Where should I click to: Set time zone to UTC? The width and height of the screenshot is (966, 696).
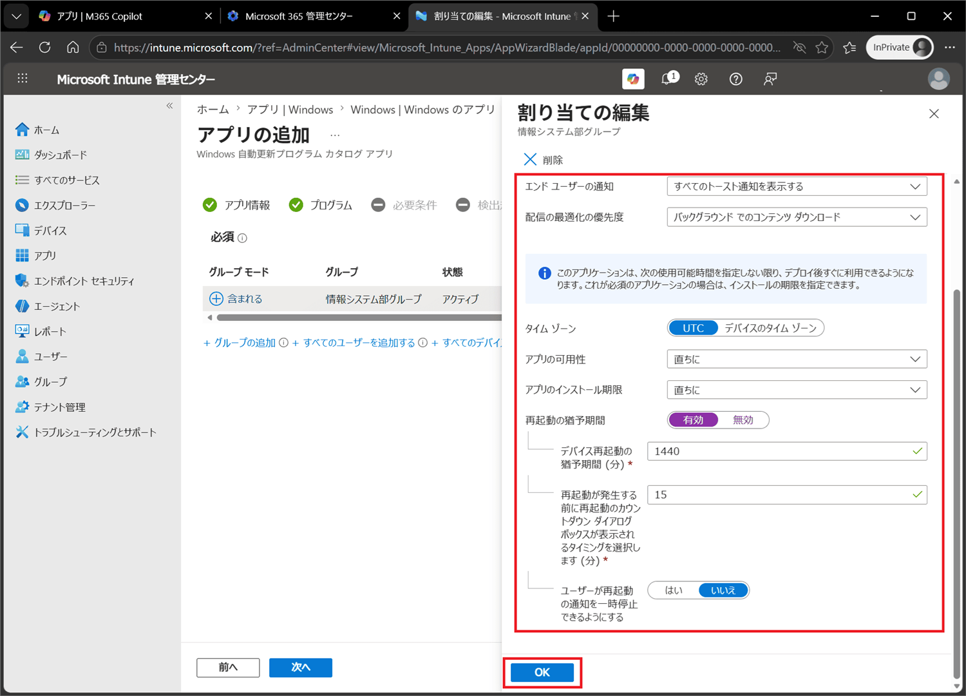[693, 328]
